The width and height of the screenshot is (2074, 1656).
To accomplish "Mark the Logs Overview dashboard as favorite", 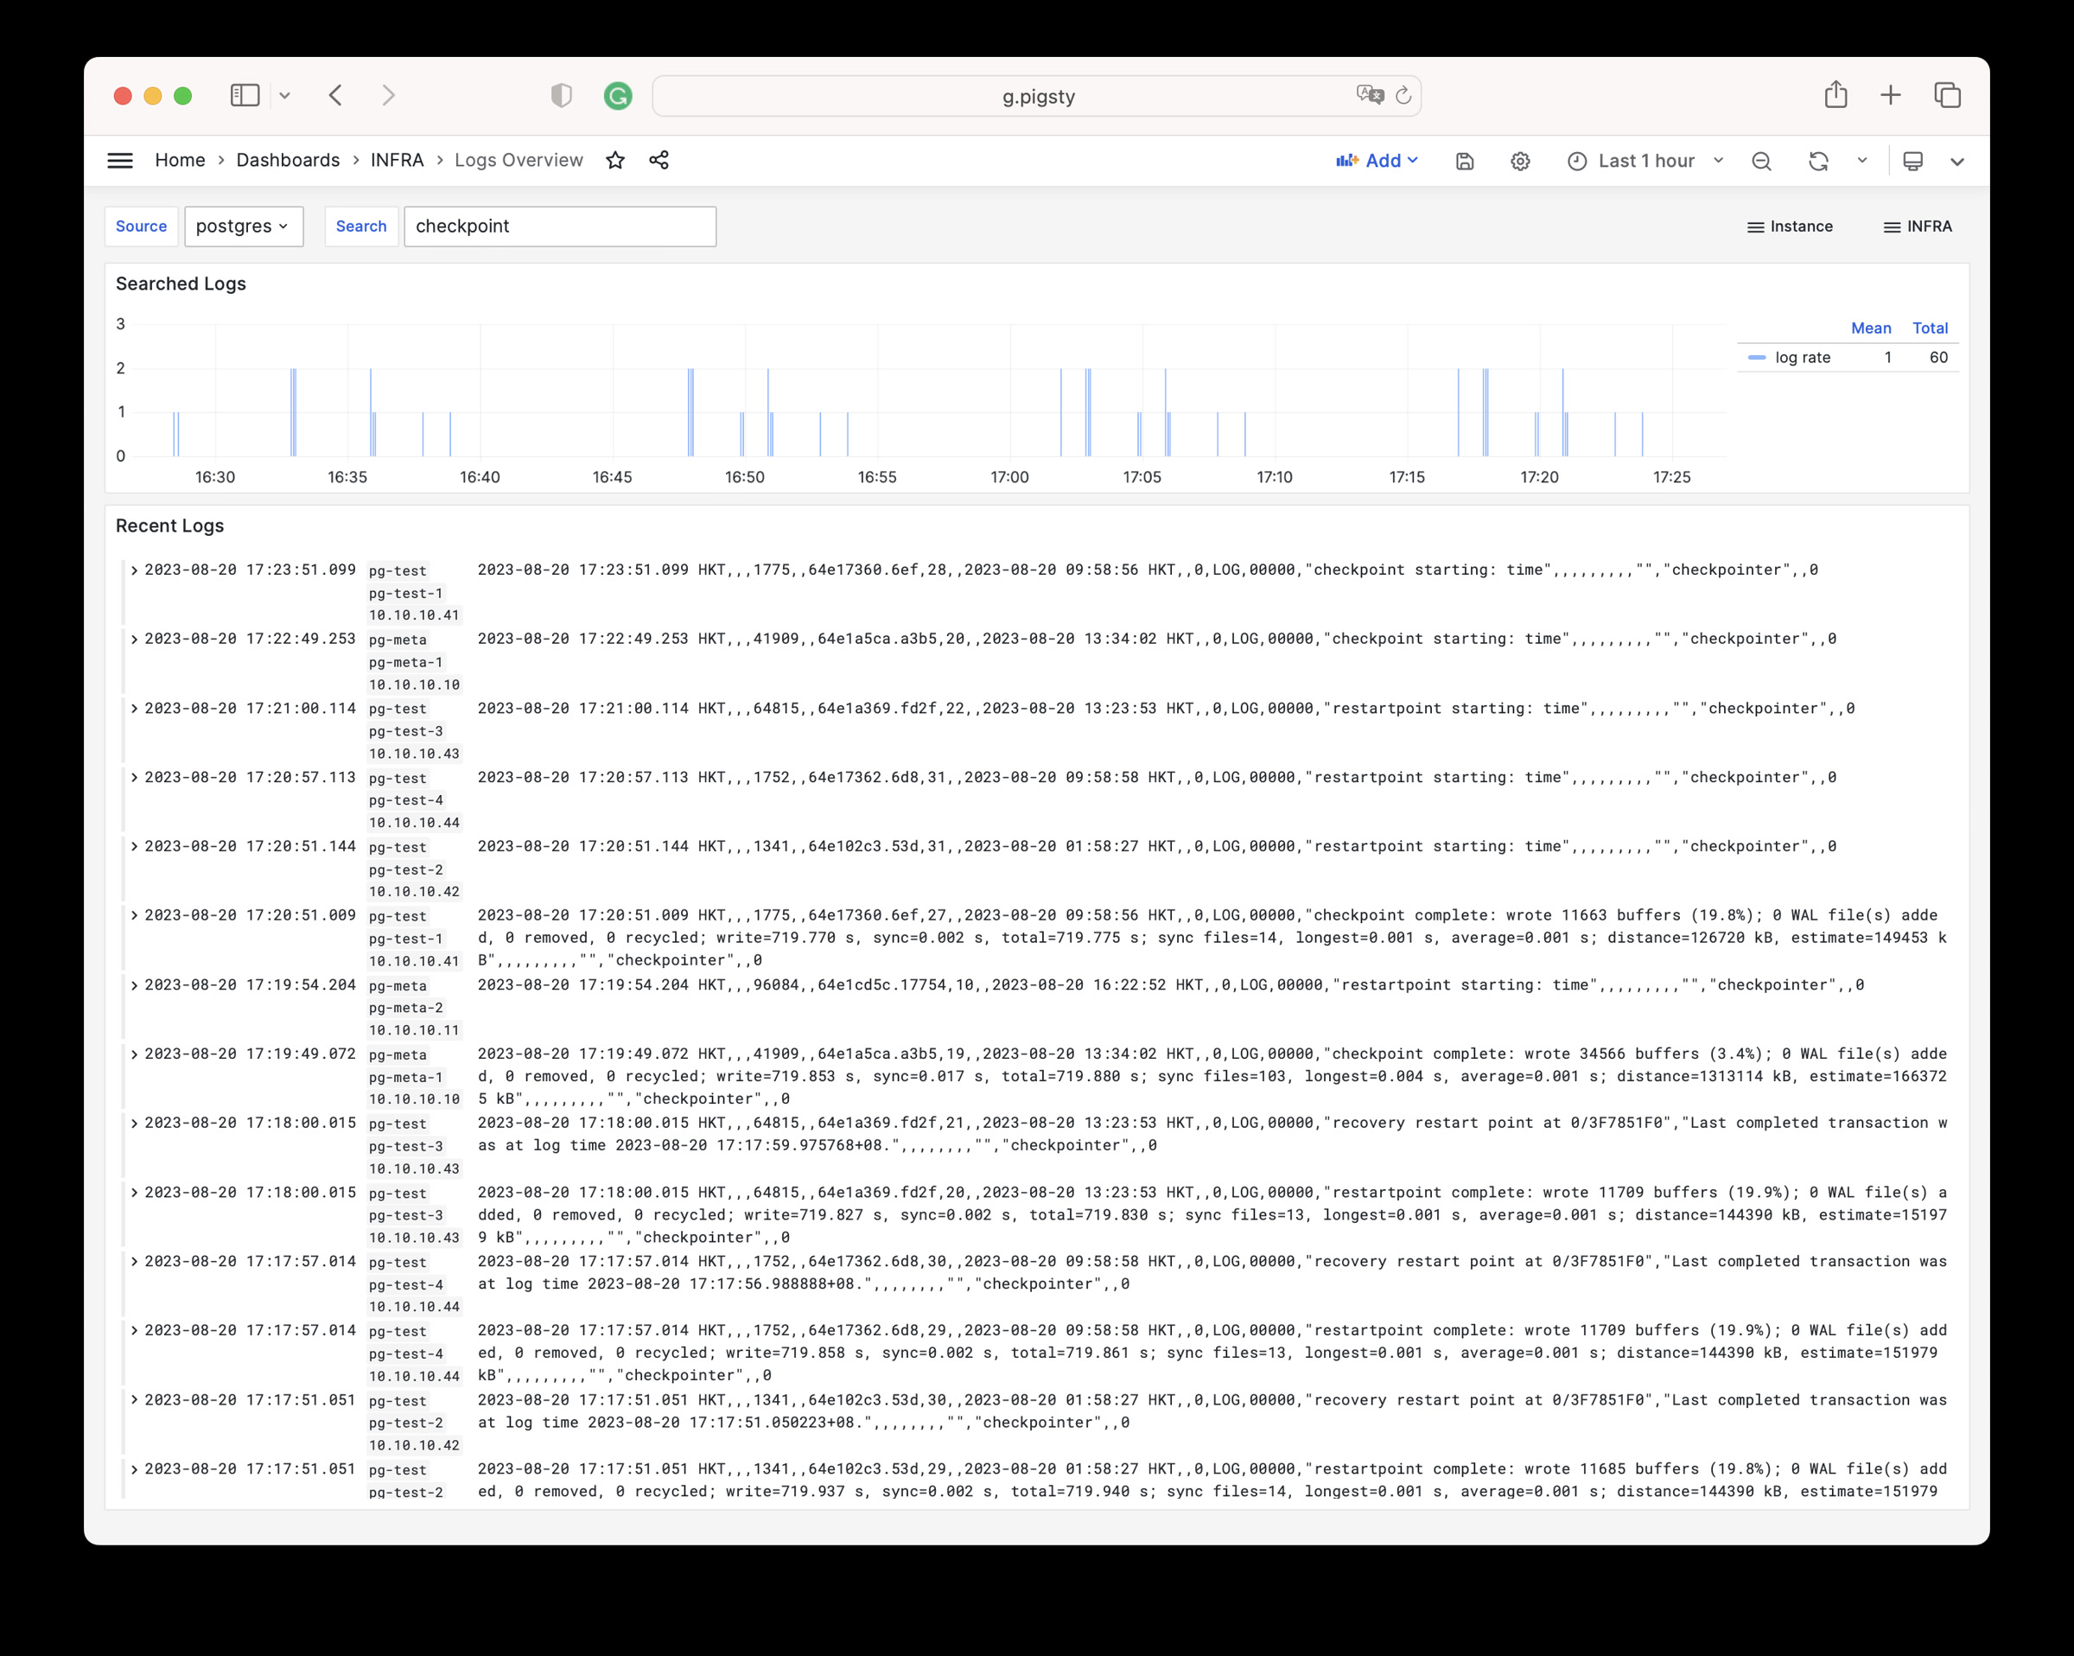I will pos(614,160).
